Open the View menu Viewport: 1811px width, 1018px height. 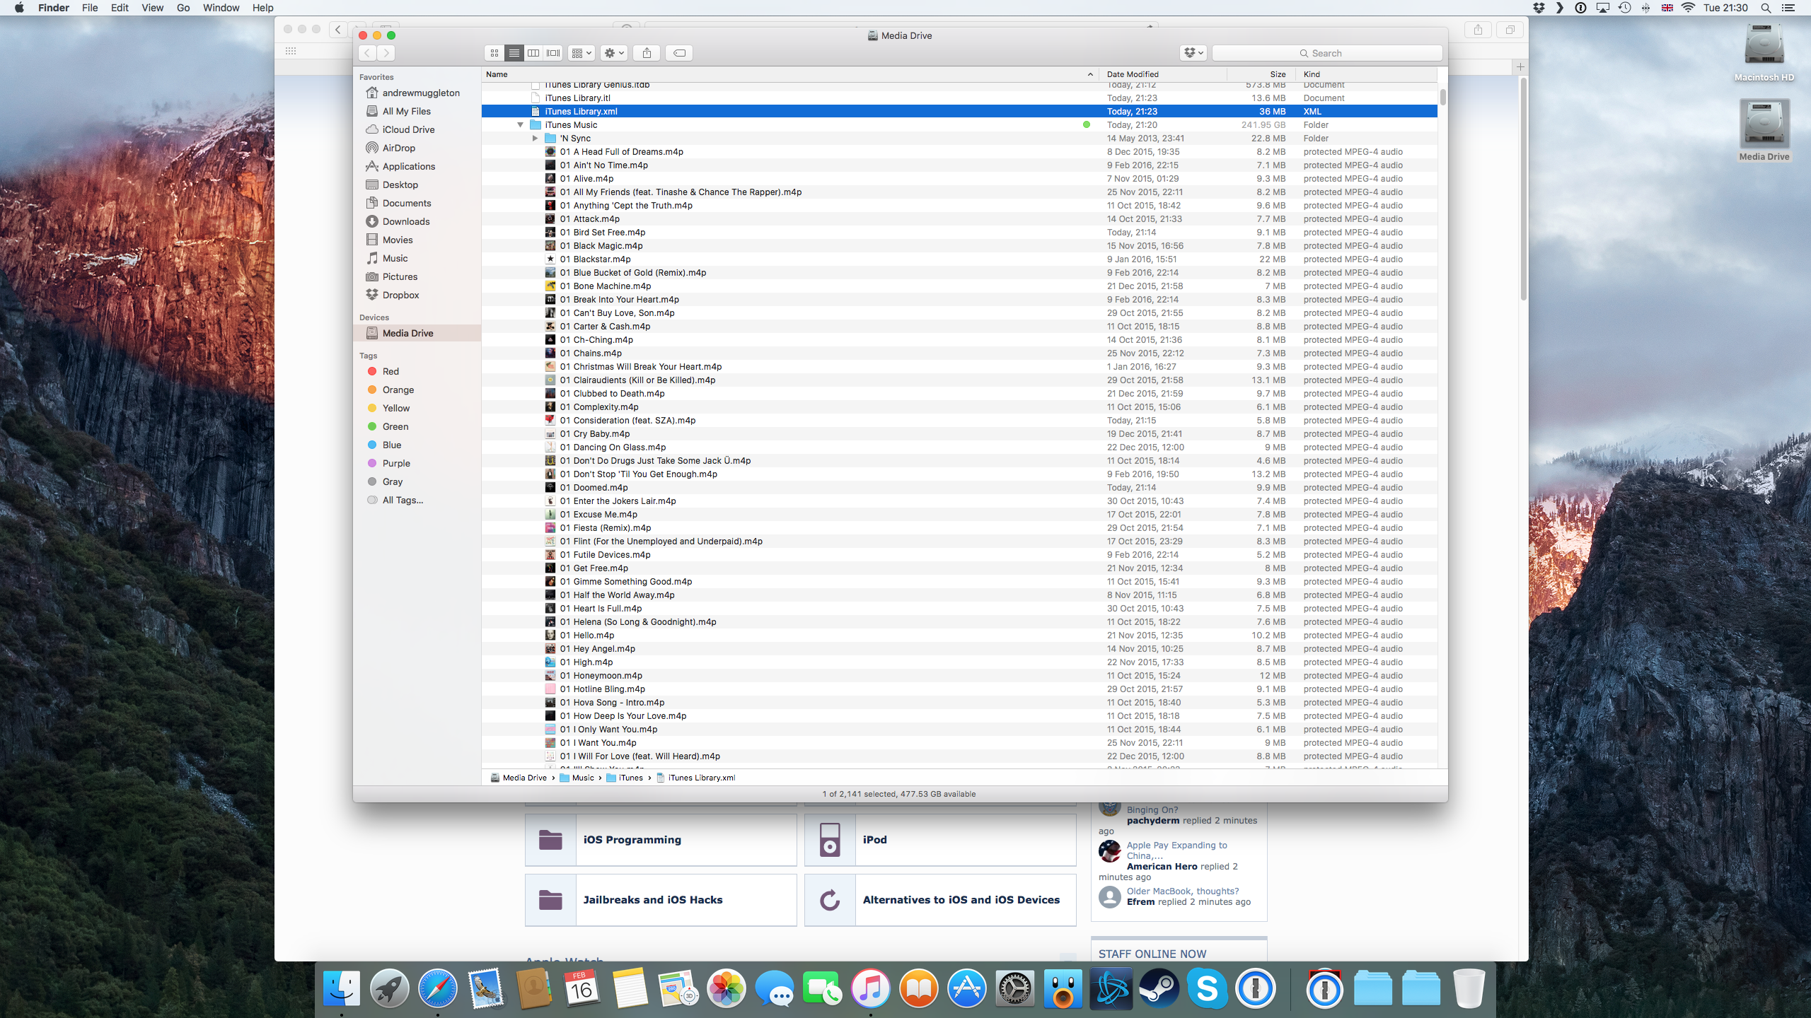[152, 8]
